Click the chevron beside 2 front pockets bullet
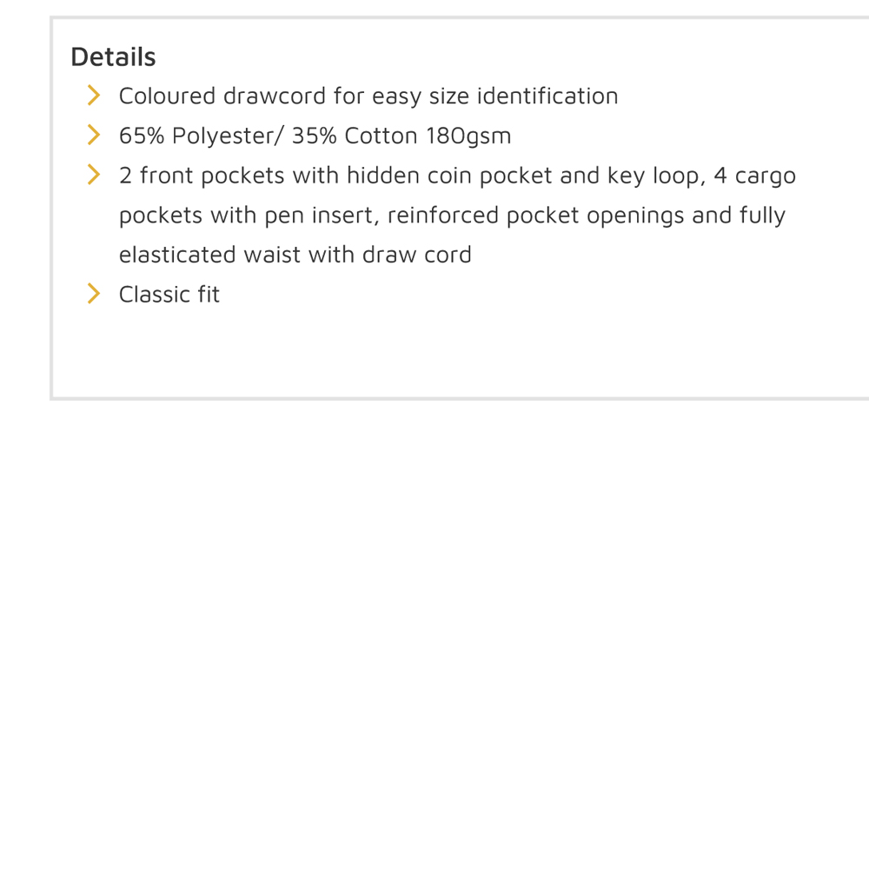The image size is (869, 869). (94, 175)
